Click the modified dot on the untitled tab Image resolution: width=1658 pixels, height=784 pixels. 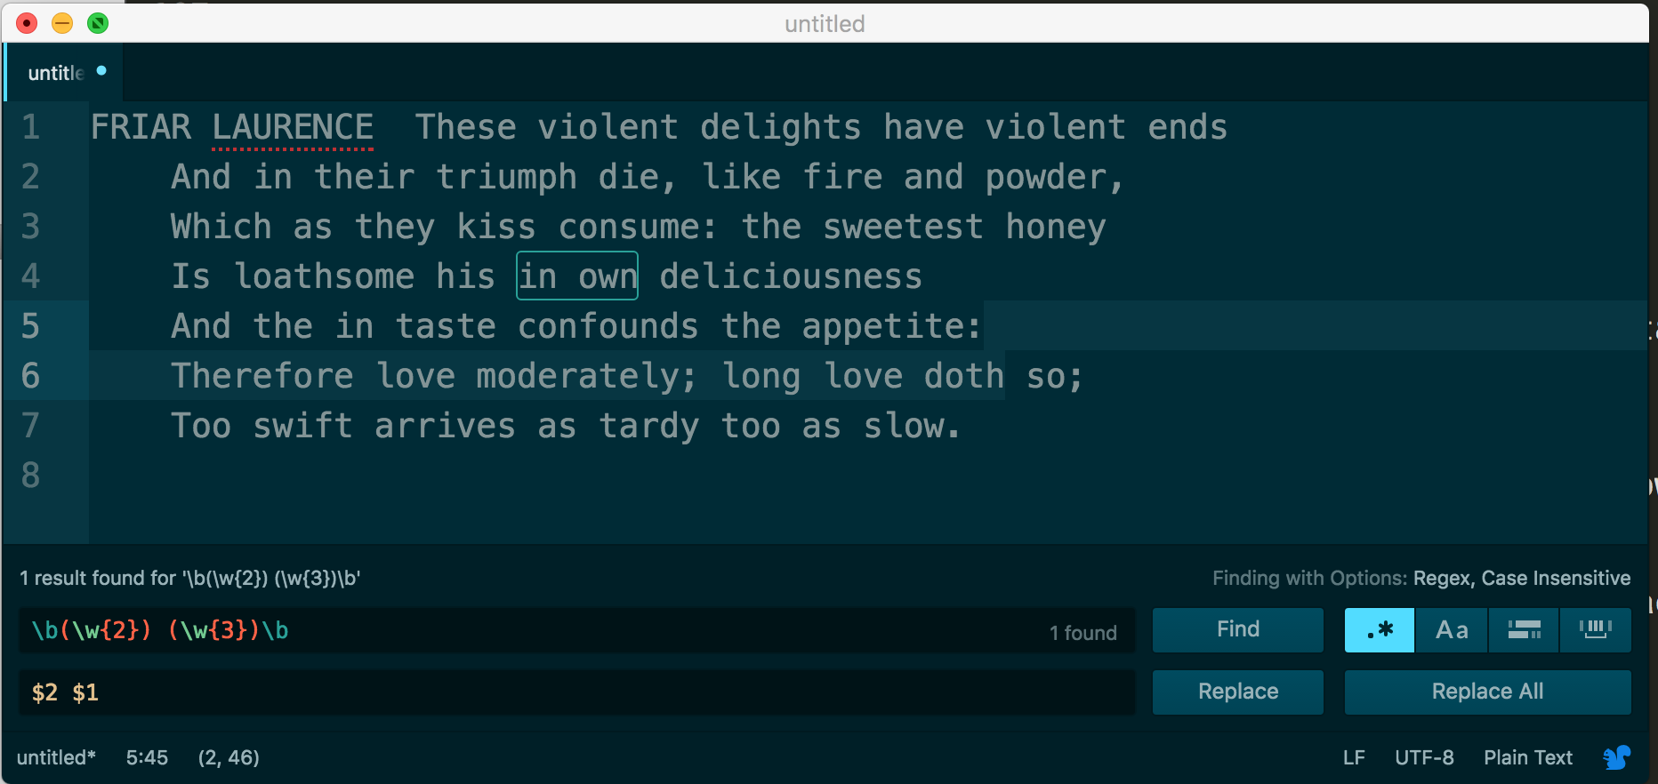tap(101, 70)
